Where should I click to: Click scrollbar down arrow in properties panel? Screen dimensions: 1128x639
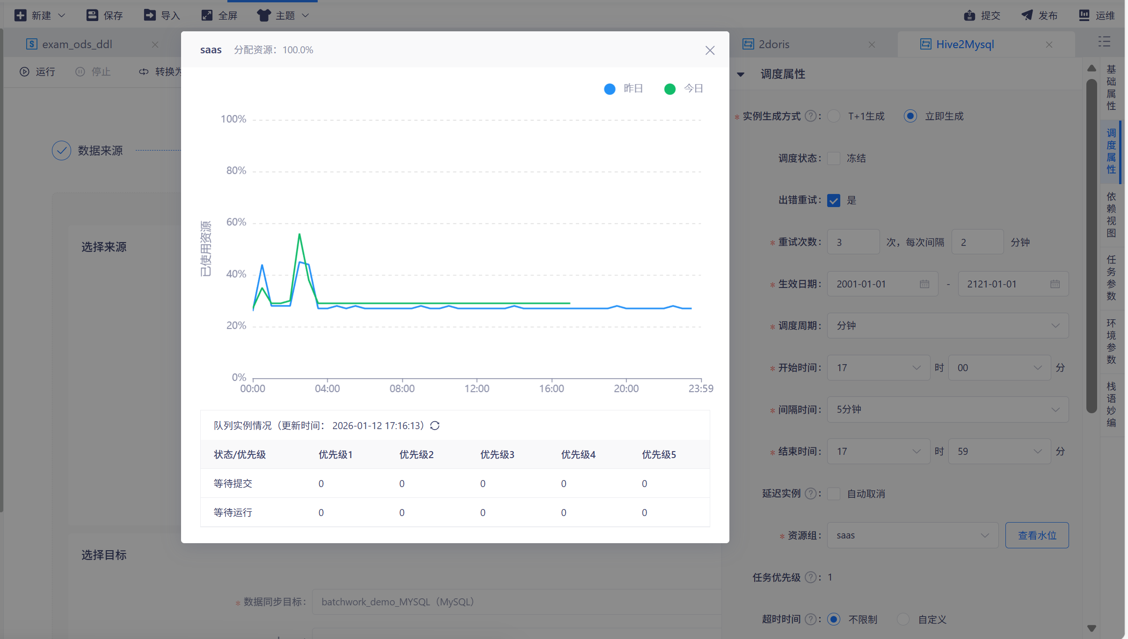tap(1092, 628)
